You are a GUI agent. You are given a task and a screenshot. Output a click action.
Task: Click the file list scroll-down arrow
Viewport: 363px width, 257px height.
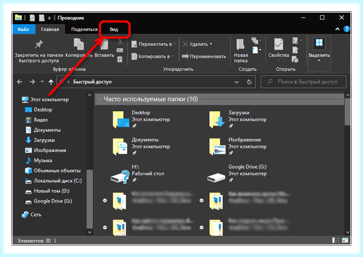click(348, 232)
